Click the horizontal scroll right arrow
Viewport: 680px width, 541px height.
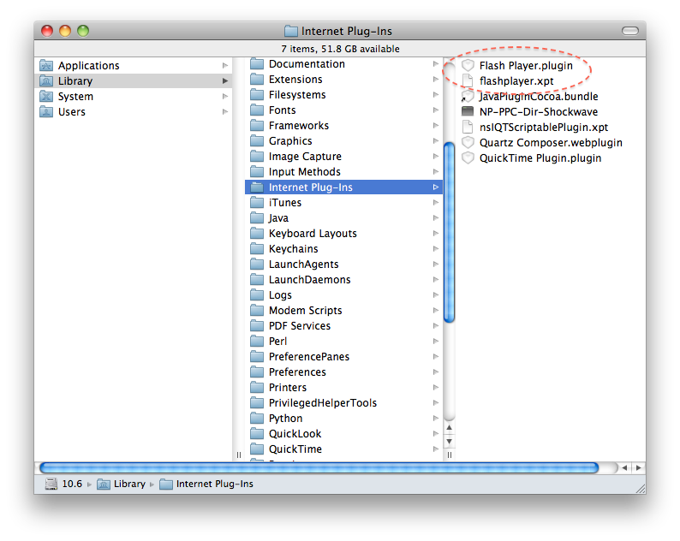pyautogui.click(x=638, y=467)
